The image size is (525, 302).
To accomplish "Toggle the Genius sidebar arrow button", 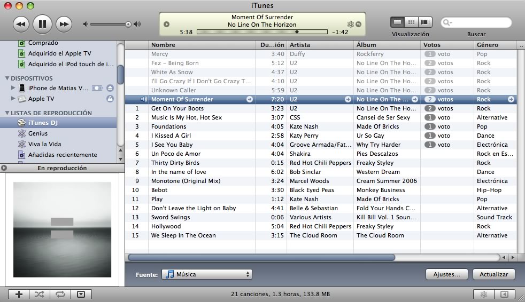I will 505,294.
